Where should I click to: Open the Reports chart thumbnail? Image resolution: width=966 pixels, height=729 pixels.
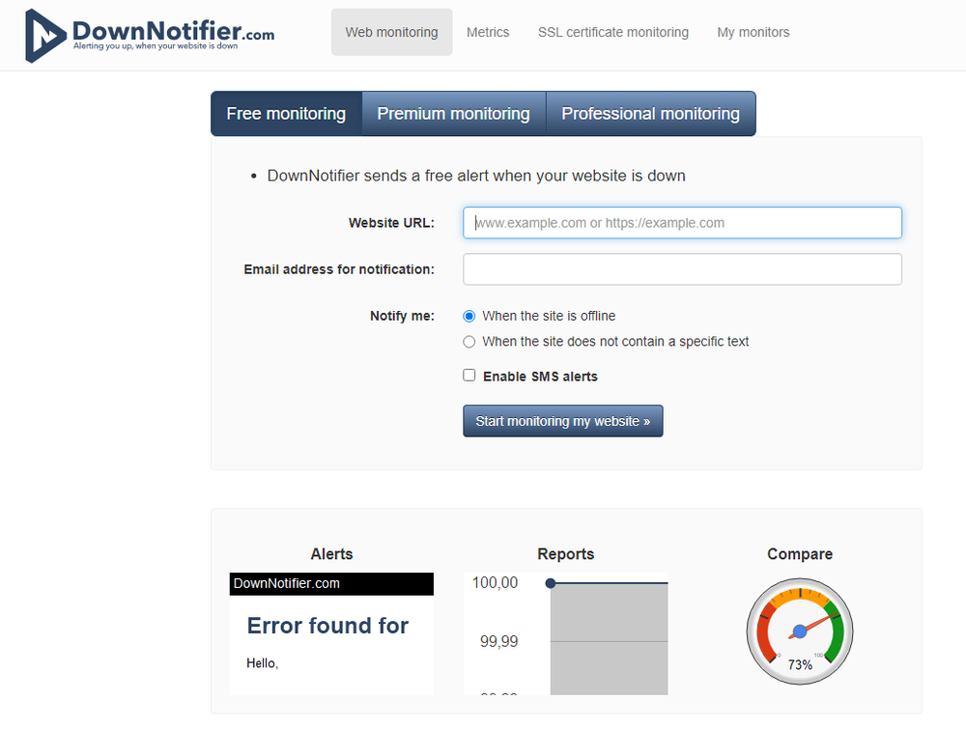click(565, 633)
